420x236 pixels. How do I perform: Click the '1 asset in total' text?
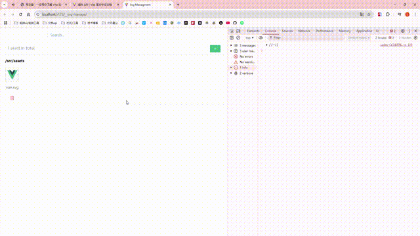[21, 48]
